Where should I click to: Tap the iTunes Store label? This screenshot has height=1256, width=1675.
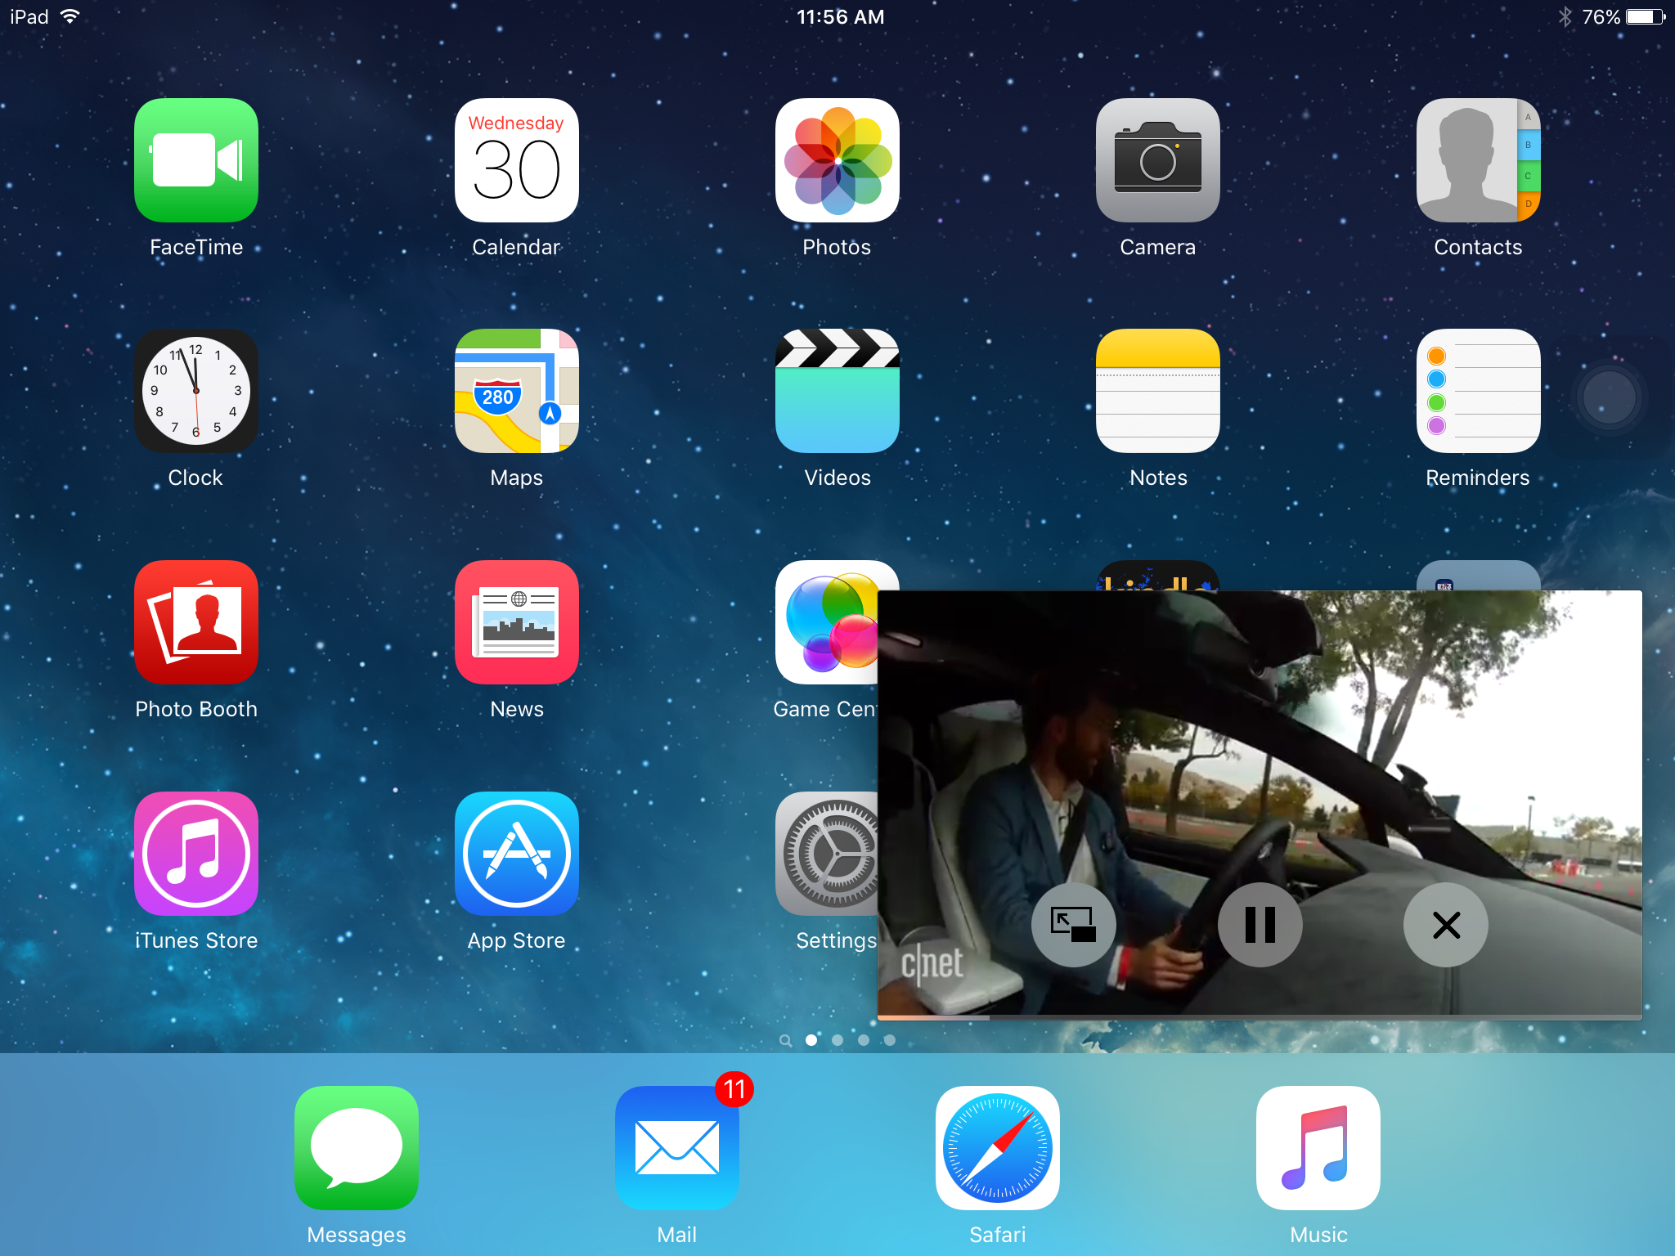click(x=196, y=940)
